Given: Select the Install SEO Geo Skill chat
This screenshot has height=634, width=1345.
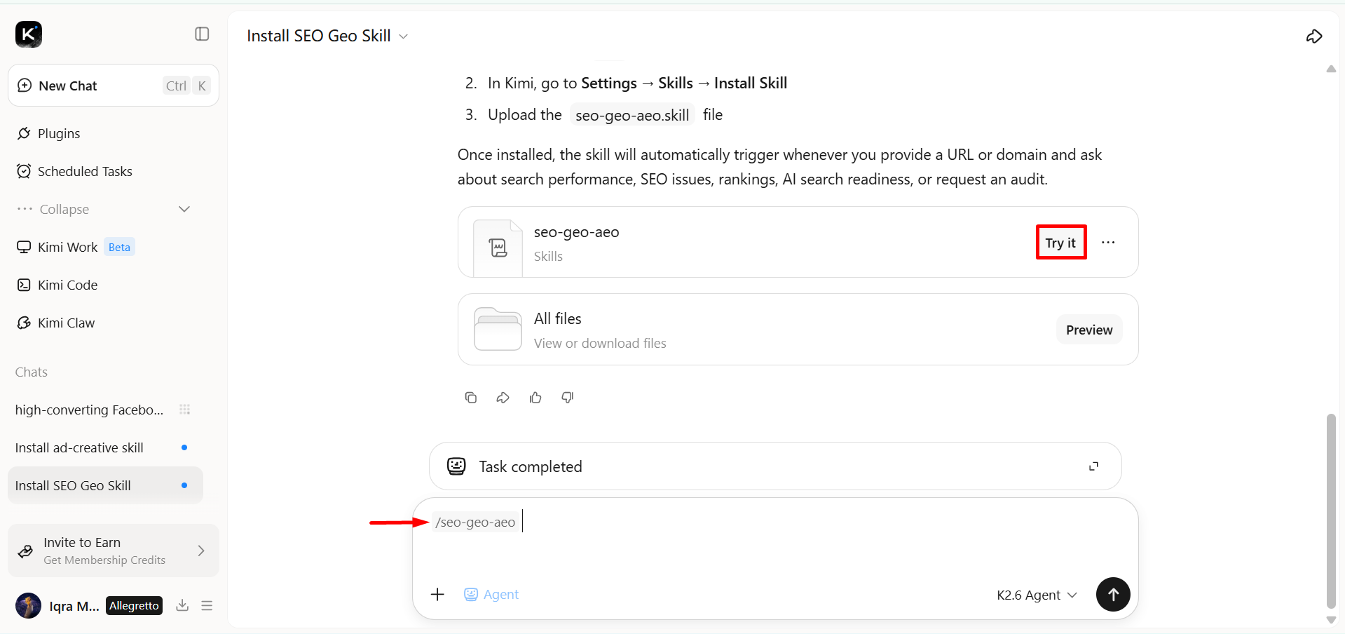Looking at the screenshot, I should [x=105, y=485].
